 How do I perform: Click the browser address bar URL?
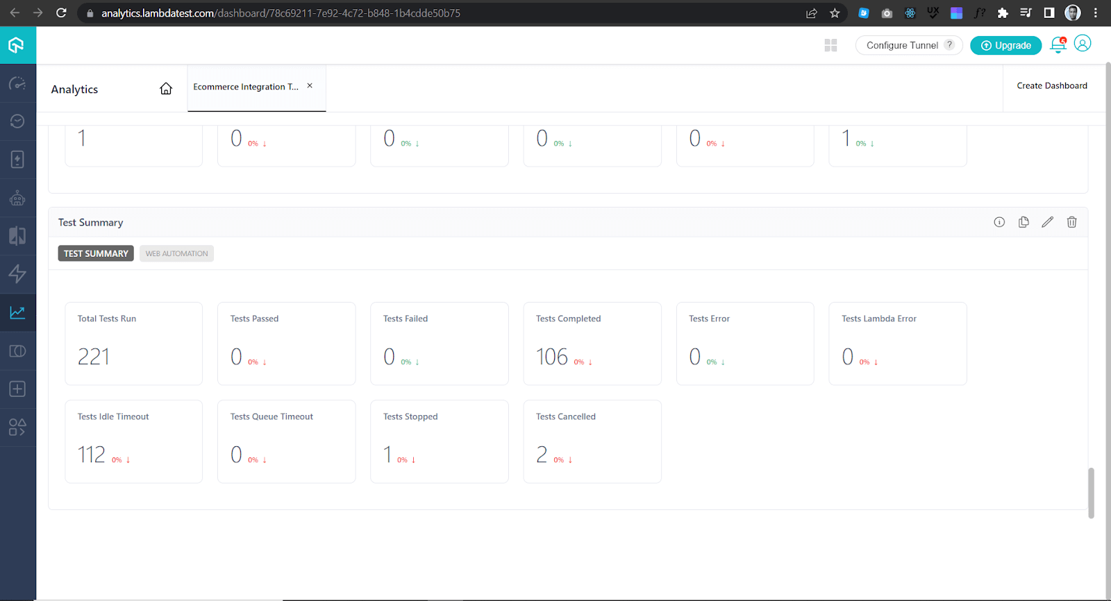pos(281,13)
